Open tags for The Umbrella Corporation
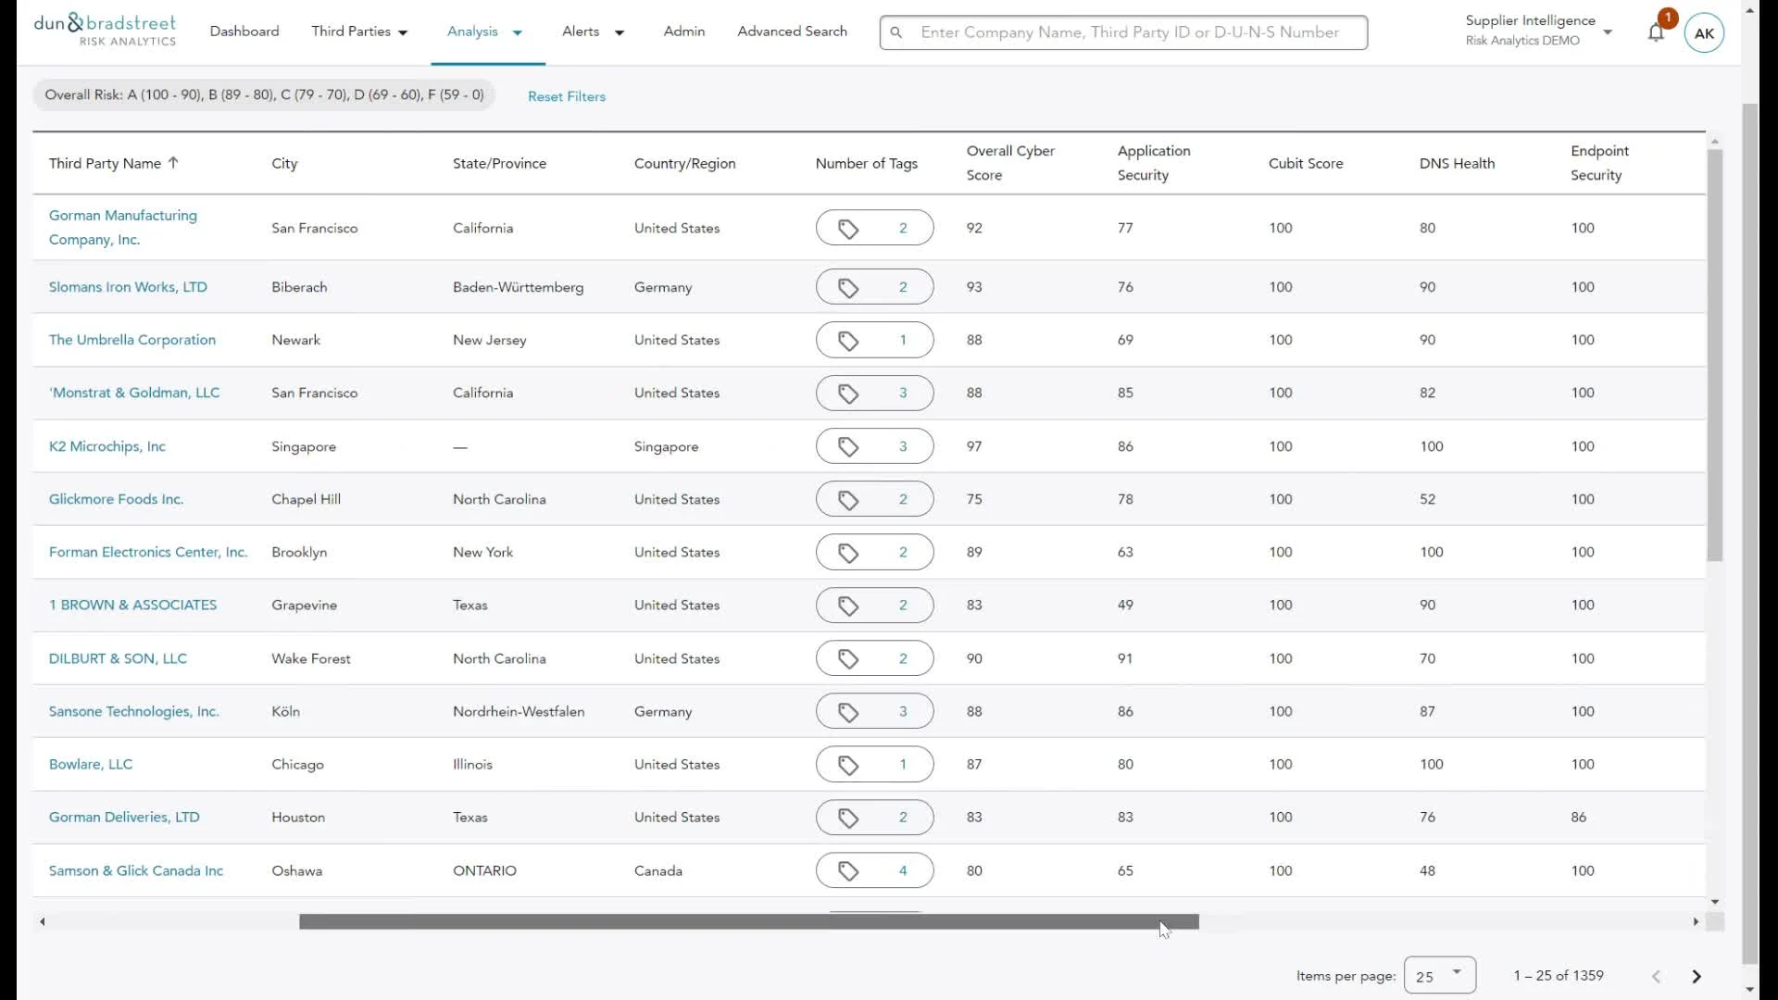 pyautogui.click(x=874, y=340)
